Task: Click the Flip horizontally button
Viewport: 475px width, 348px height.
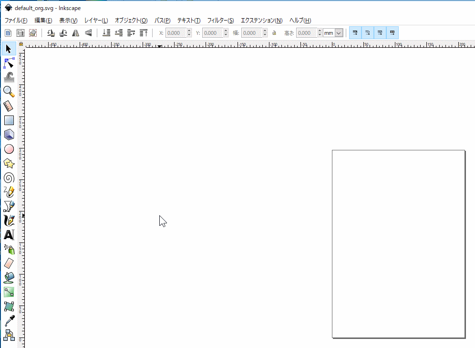Action: 76,33
